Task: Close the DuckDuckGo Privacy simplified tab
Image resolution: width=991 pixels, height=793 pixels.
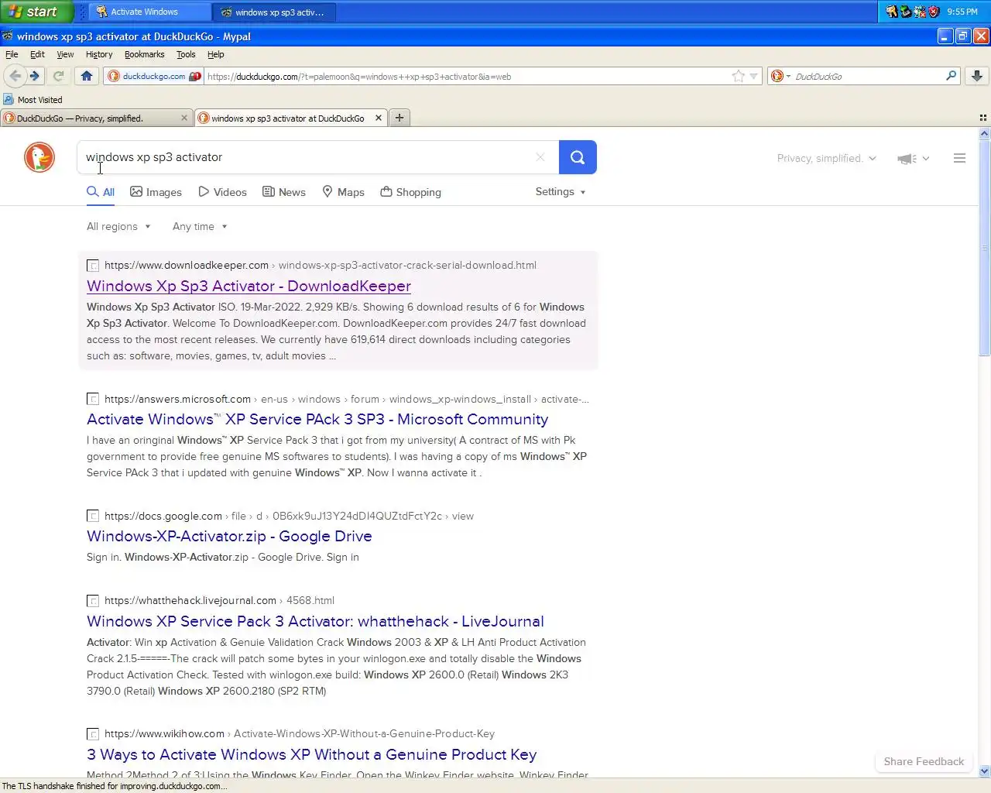Action: (x=184, y=118)
